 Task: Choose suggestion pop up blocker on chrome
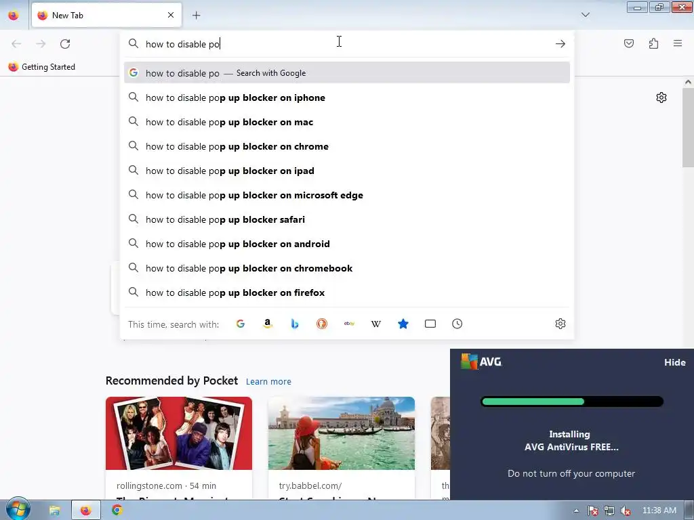(x=347, y=146)
